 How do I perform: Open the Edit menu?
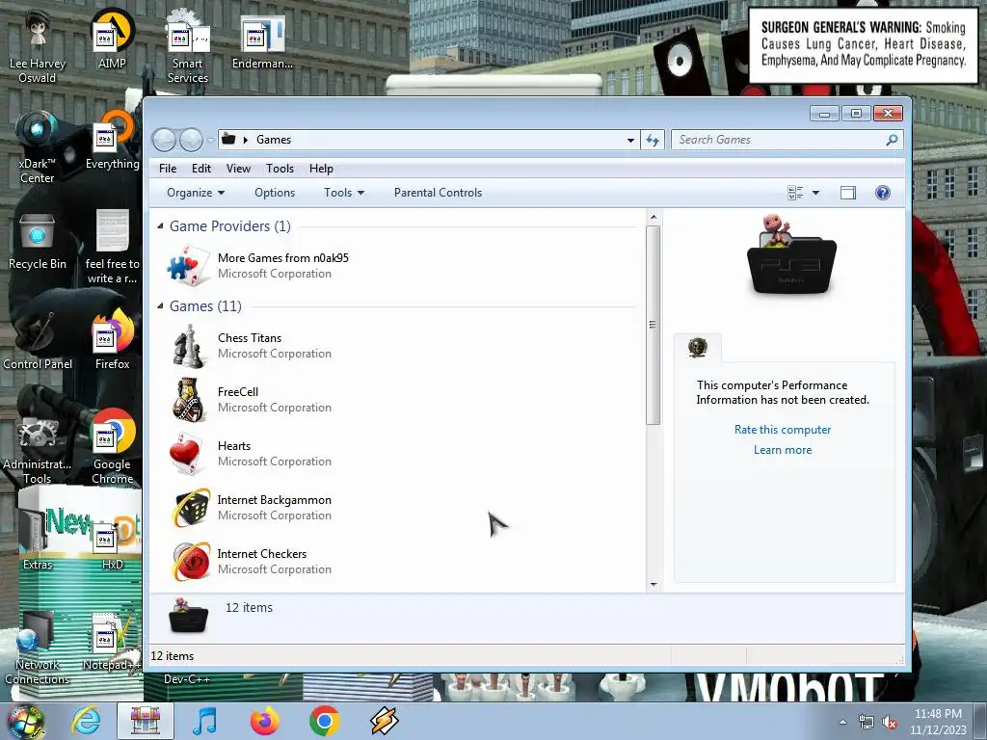pos(201,168)
